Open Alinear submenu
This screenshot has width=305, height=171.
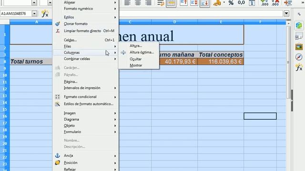tap(86, 2)
